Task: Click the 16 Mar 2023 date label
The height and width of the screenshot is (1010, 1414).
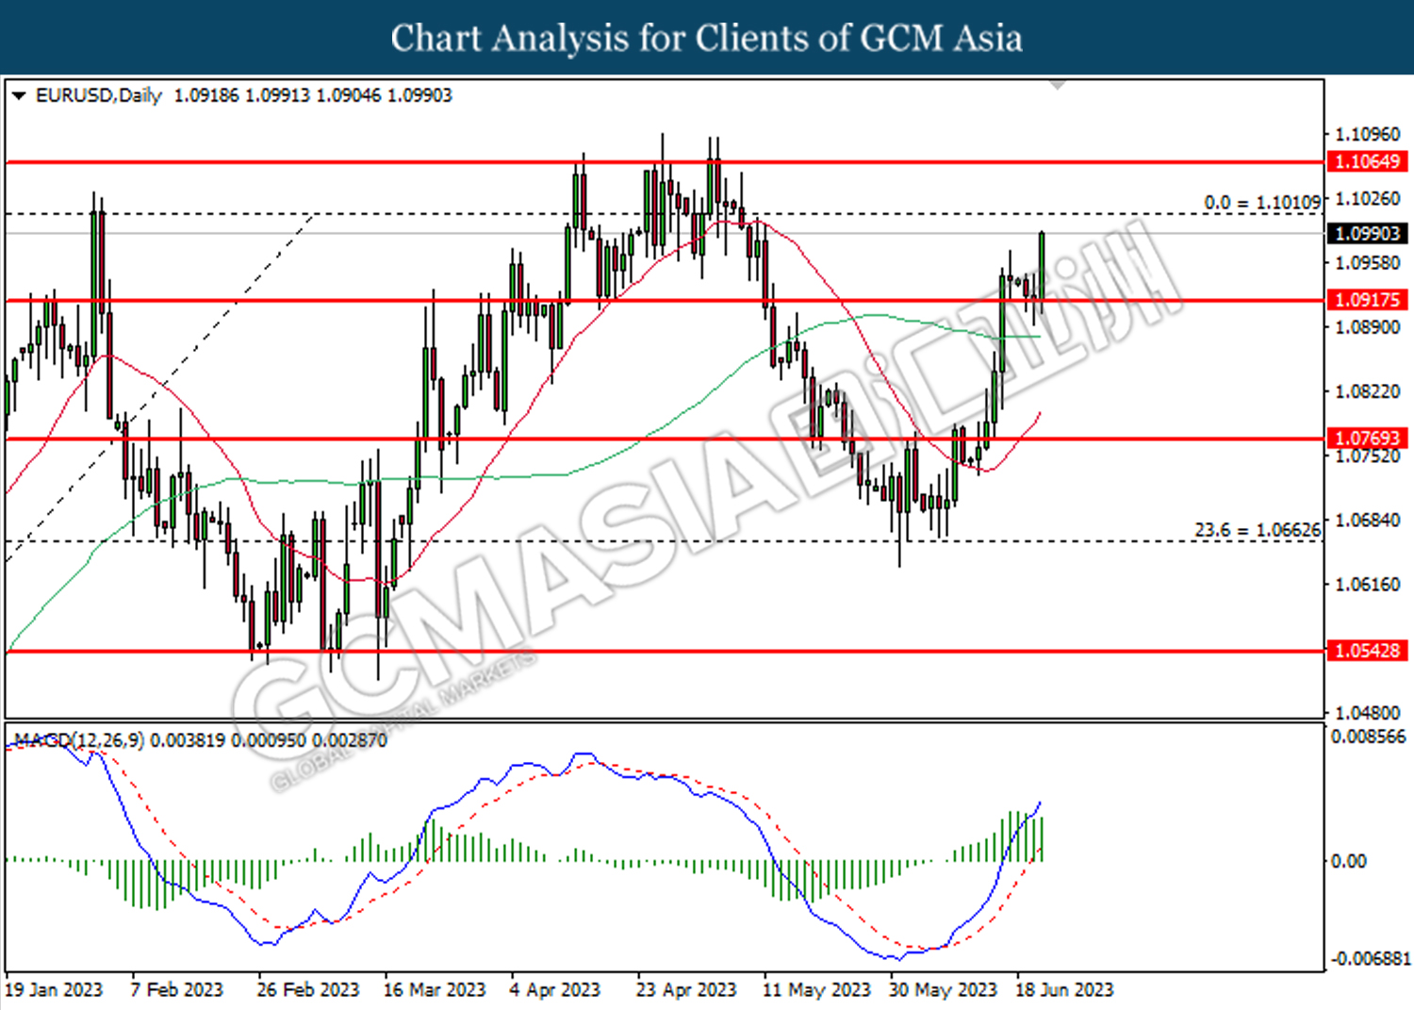Action: tap(435, 989)
